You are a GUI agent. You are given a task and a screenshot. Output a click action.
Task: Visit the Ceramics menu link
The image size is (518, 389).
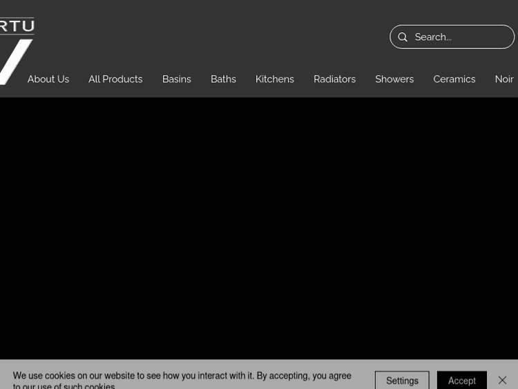(x=454, y=79)
